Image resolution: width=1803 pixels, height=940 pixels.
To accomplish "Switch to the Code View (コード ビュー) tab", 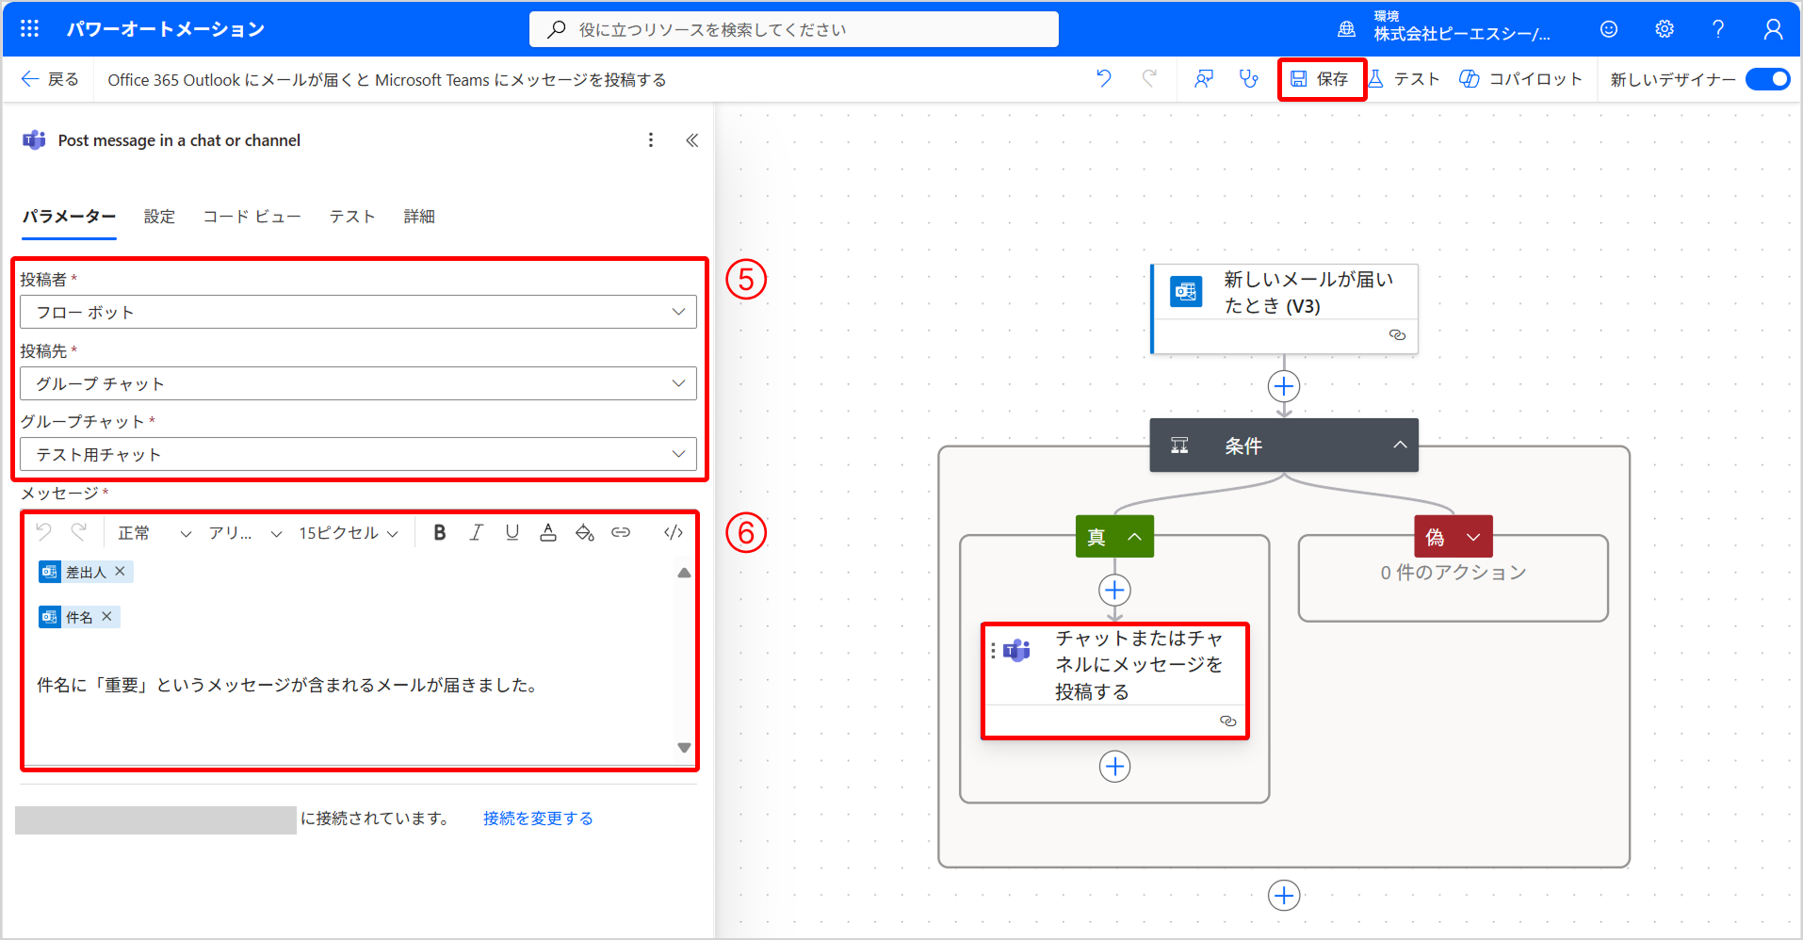I will click(x=252, y=217).
